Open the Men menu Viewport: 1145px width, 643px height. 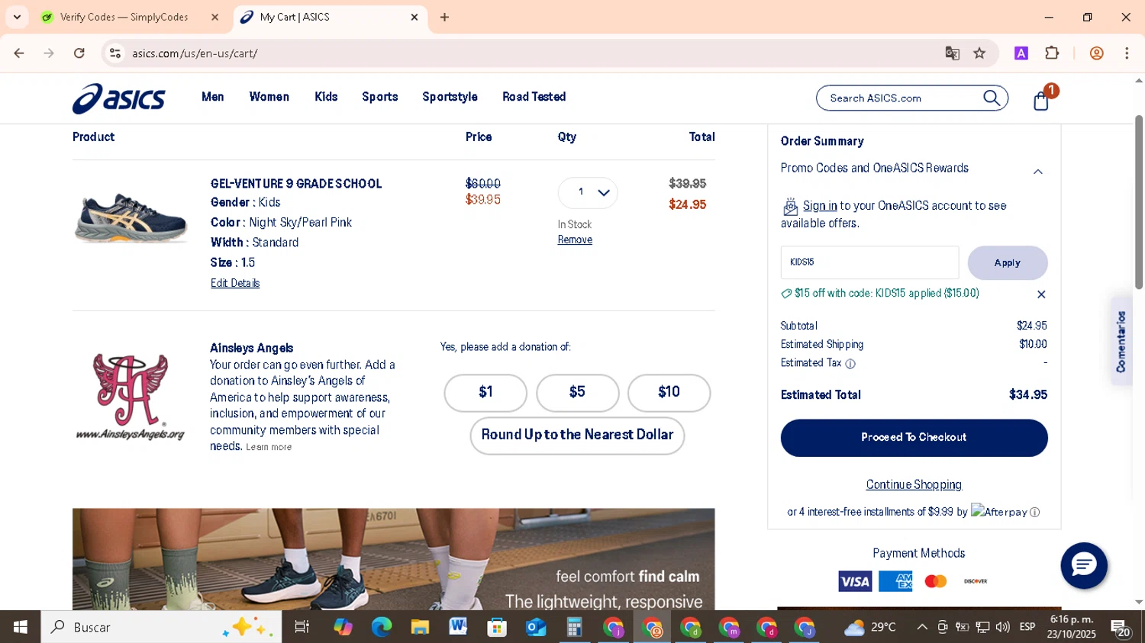click(213, 97)
